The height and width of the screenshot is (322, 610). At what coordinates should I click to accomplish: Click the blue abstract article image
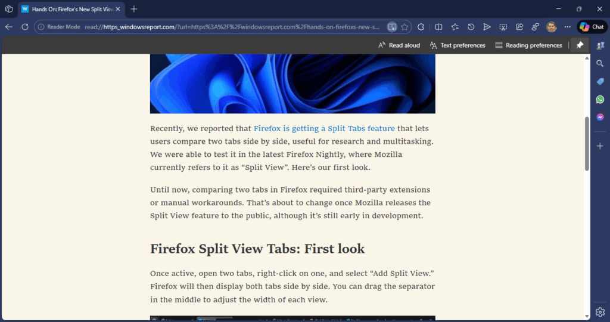(x=292, y=83)
